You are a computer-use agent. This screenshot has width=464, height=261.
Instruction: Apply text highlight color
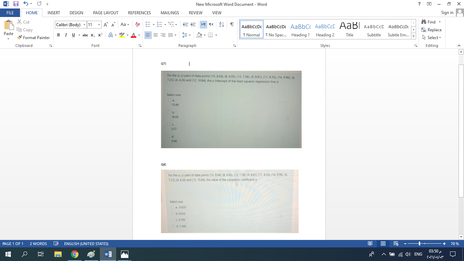pos(122,35)
